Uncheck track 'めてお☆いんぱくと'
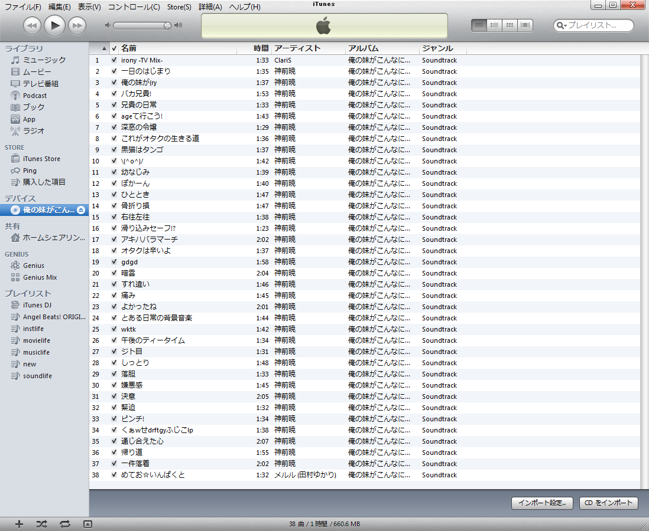This screenshot has height=531, width=649. pos(114,474)
